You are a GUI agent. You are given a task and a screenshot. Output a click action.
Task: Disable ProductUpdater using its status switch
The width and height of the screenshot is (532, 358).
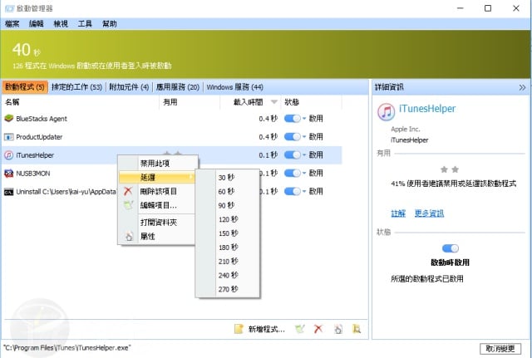point(292,137)
